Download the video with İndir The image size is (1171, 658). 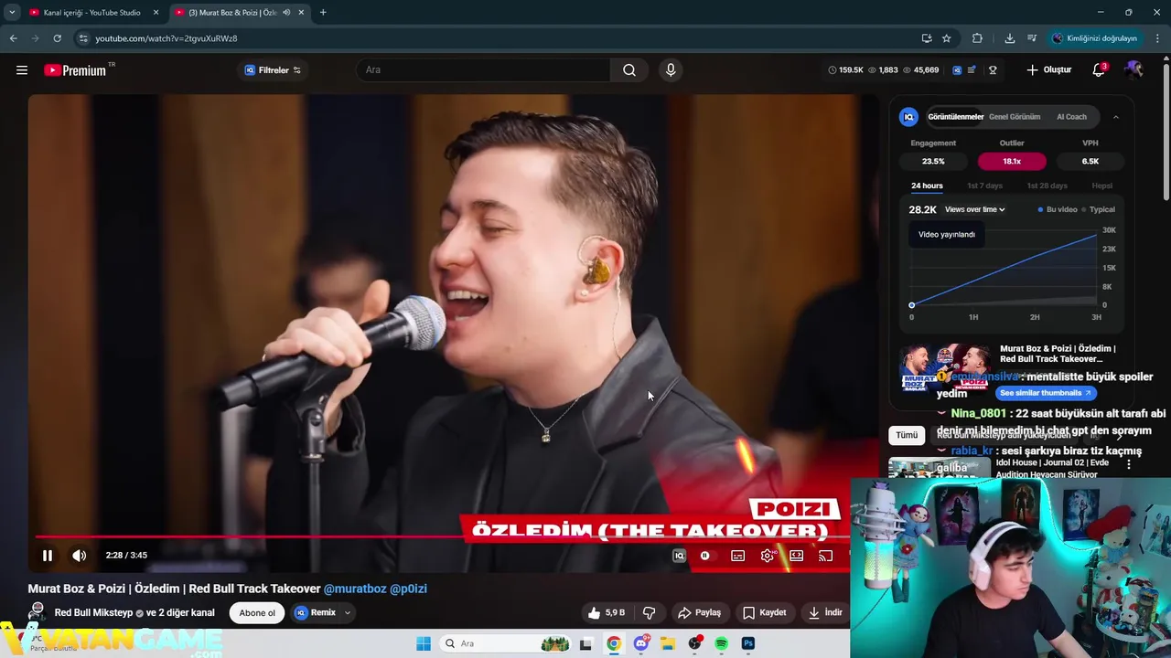[x=826, y=612]
